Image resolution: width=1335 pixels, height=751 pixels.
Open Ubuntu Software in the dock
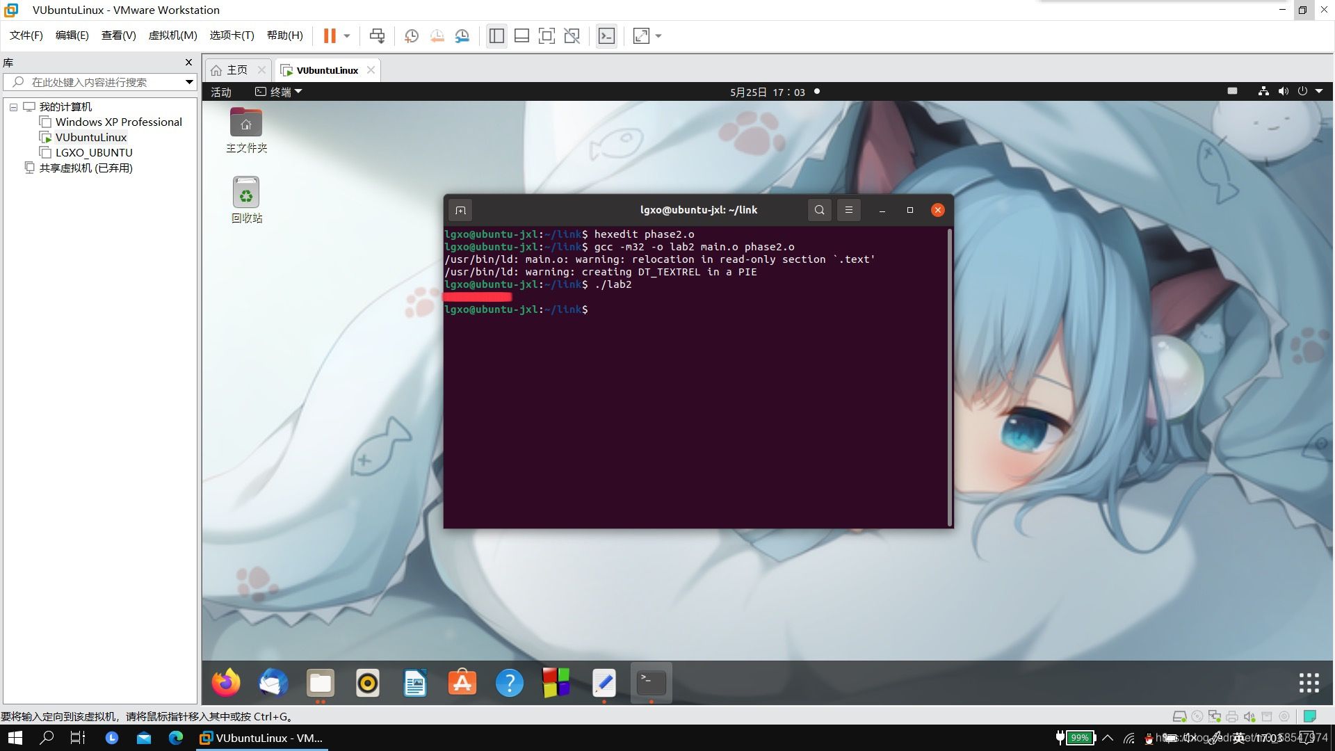(x=462, y=683)
